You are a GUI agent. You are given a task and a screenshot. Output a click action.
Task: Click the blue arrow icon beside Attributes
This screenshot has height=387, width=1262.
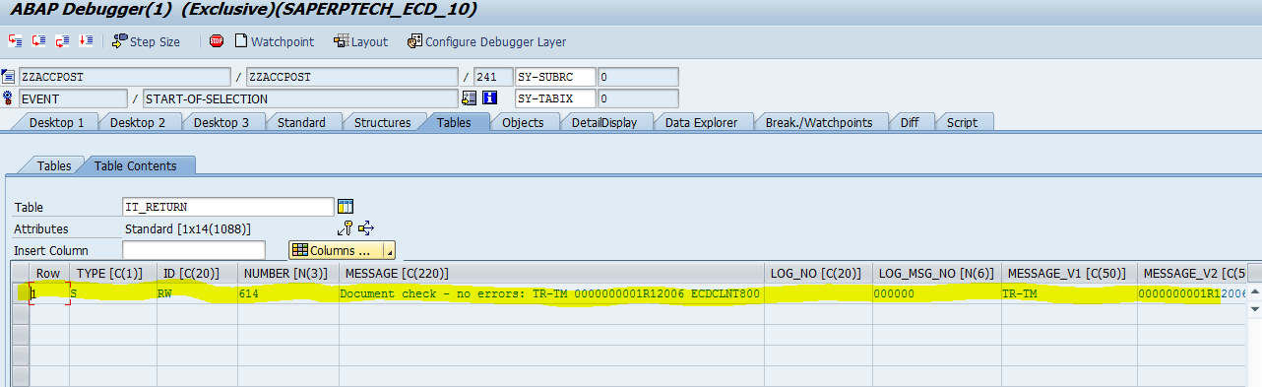click(366, 228)
